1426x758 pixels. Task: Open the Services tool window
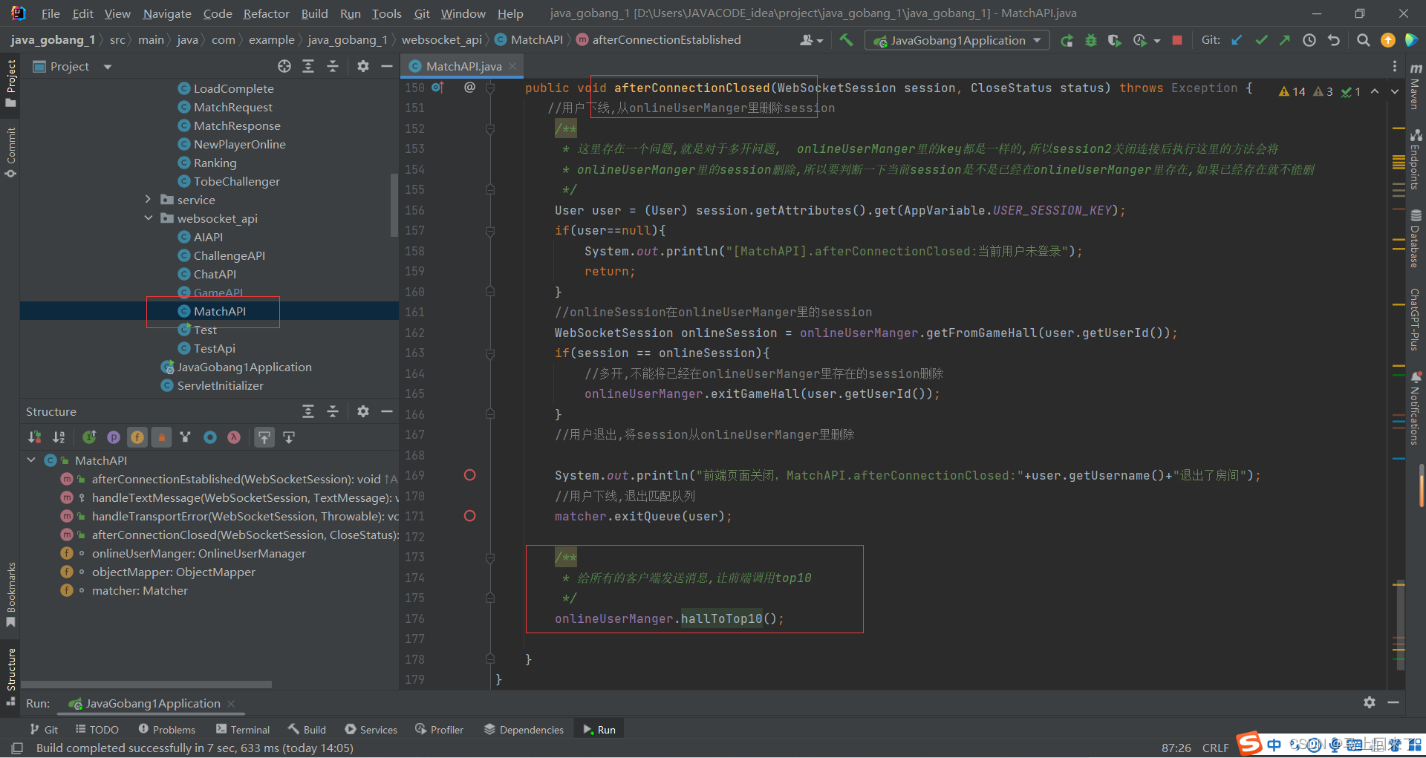coord(371,730)
